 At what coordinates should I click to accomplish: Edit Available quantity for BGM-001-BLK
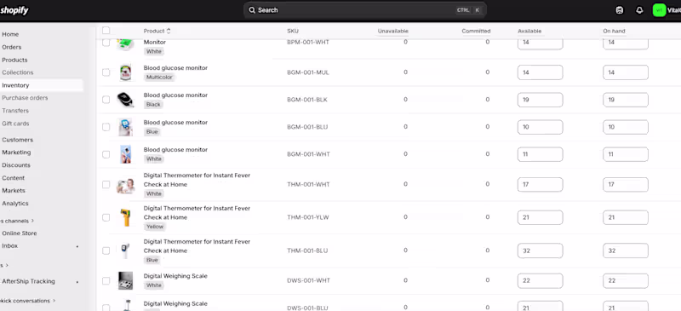point(540,100)
